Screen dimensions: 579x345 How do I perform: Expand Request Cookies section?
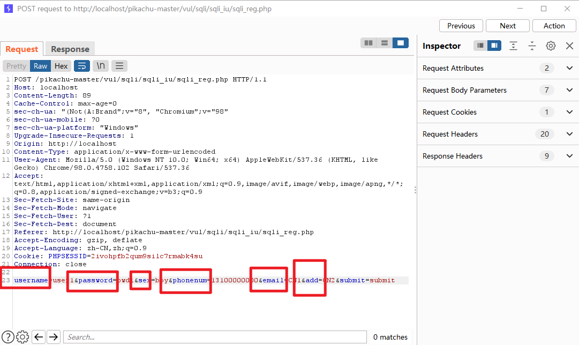[x=569, y=112]
